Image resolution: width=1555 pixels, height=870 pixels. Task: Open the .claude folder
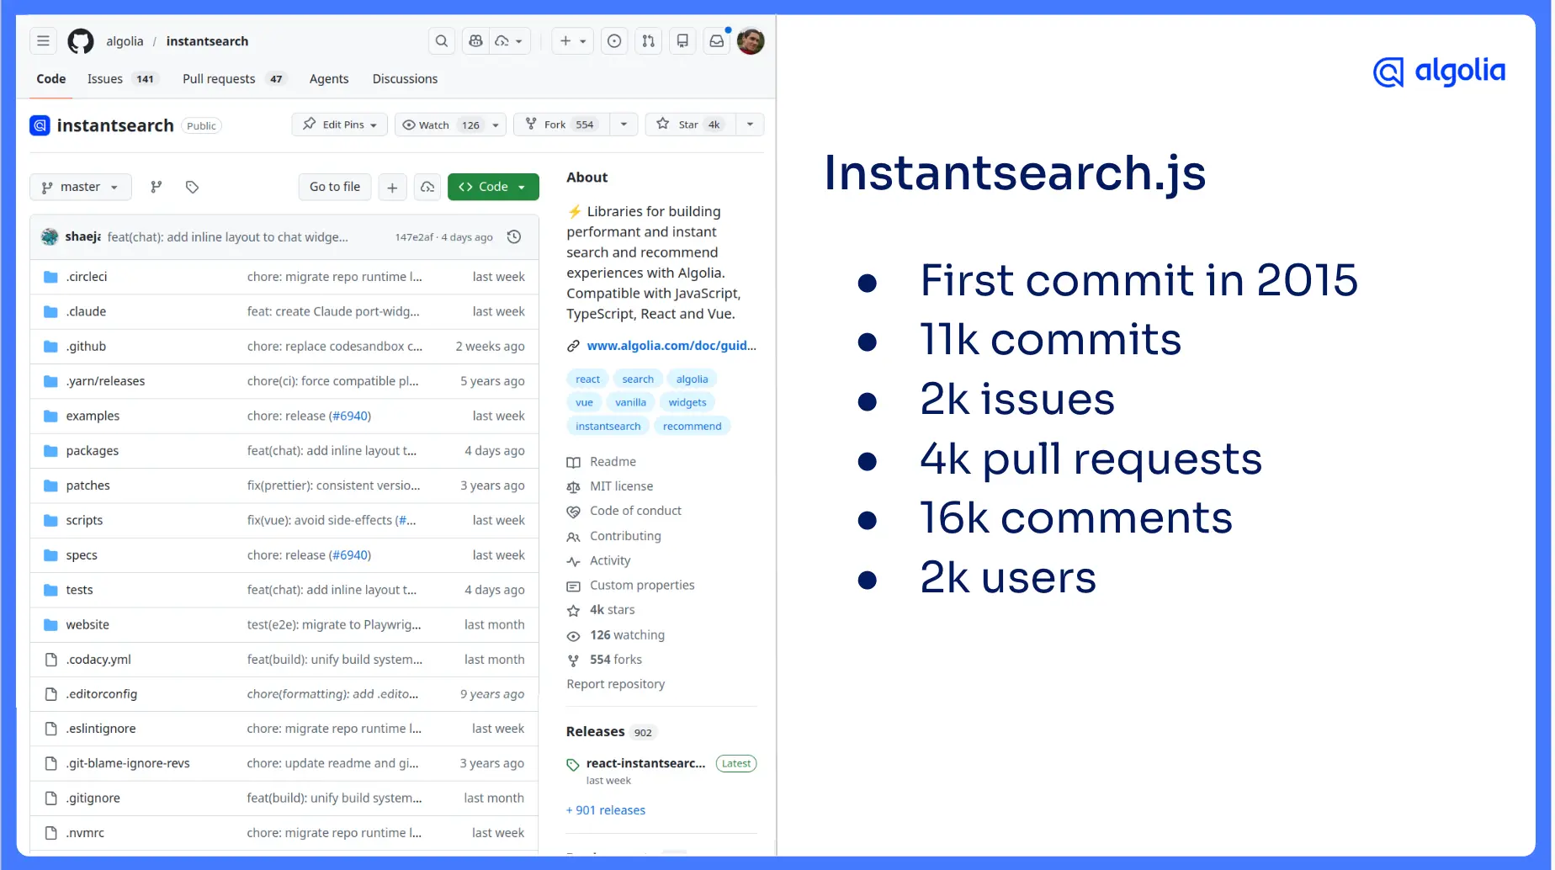point(86,311)
